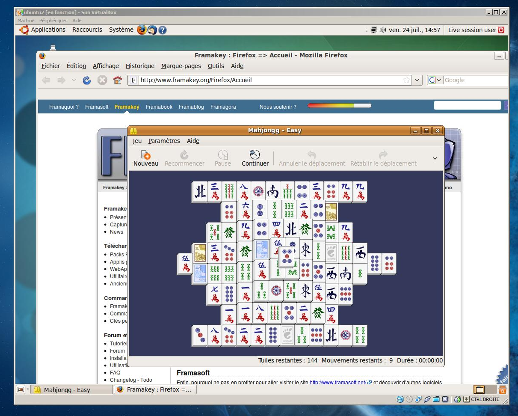Open the Jeu menu in Mahjongg
Viewport: 518px width, 416px height.
point(137,141)
